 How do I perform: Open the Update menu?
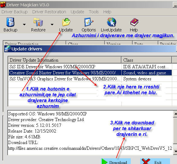(x=77, y=12)
